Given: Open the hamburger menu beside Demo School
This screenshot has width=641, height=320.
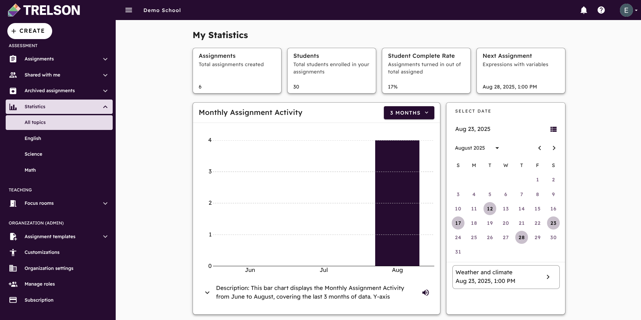Looking at the screenshot, I should pos(128,10).
